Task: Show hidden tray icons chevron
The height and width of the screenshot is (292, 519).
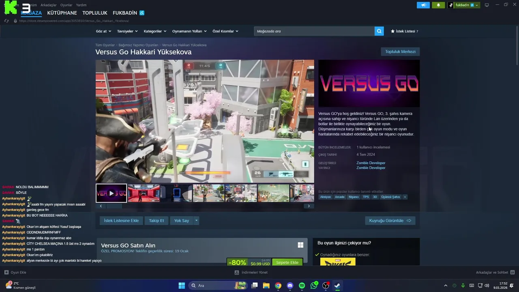Action: [x=446, y=286]
